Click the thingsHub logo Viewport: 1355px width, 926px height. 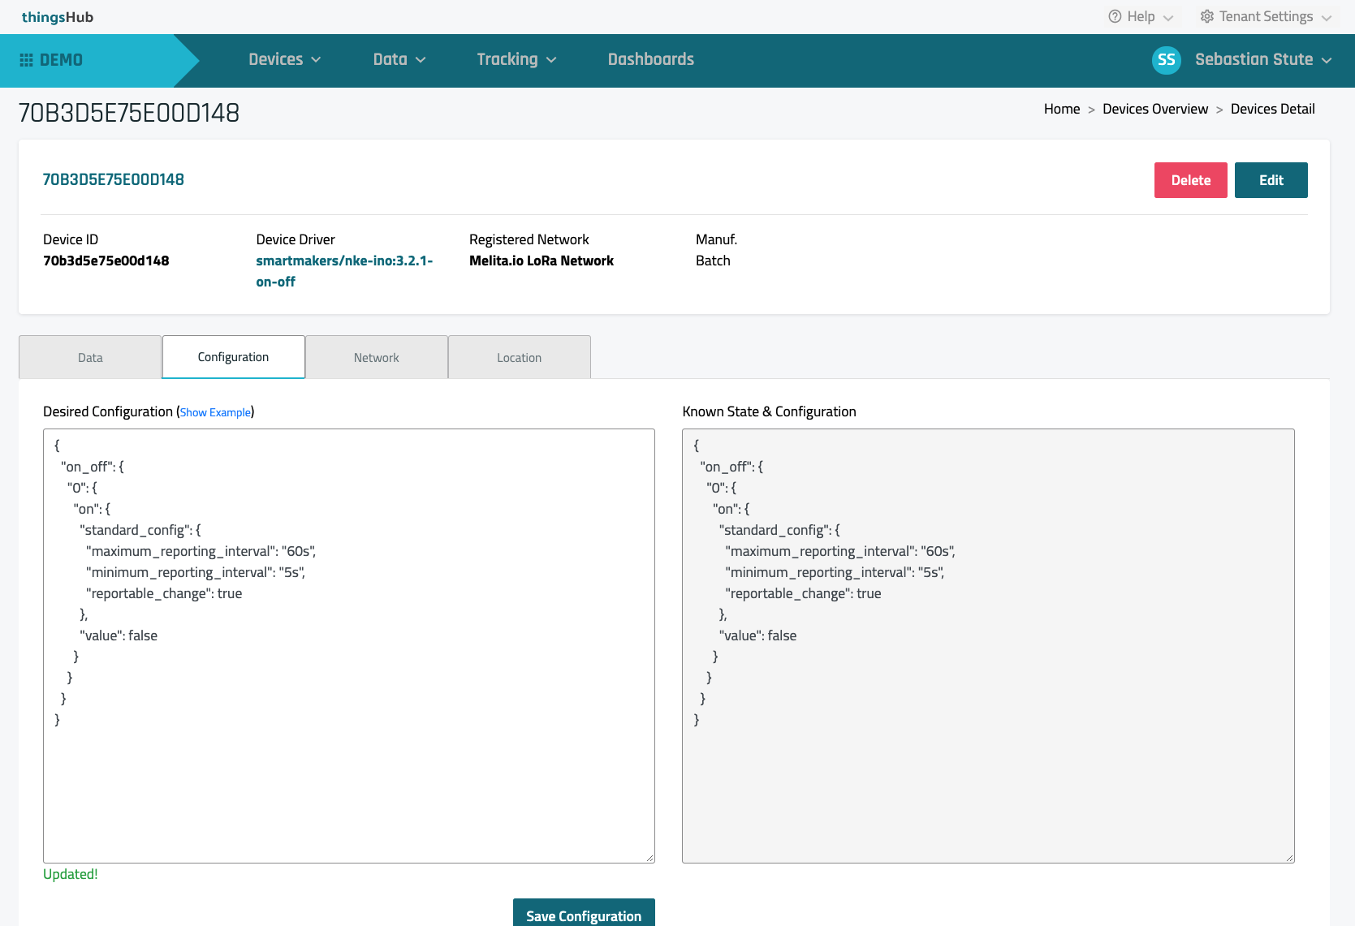(58, 17)
